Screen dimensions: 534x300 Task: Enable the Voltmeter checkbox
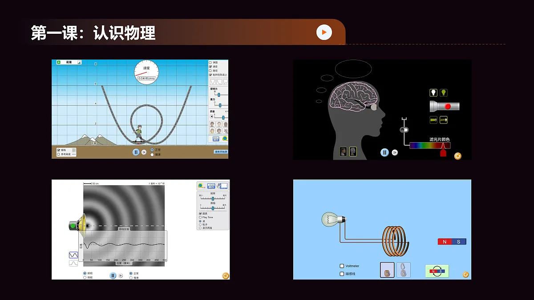[x=342, y=266]
